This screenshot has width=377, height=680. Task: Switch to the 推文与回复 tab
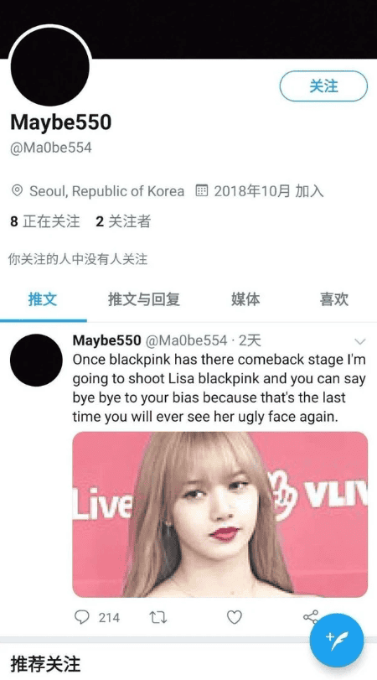(x=144, y=299)
